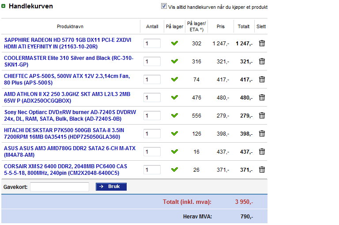Image resolution: width=339 pixels, height=225 pixels.
Task: Click in-stock checkmark for ASUS M4A78-AM
Action: (174, 151)
